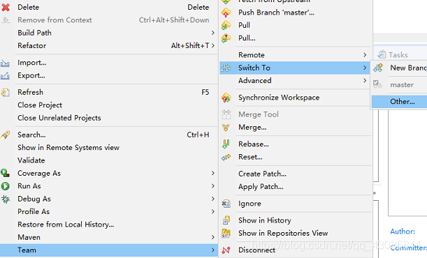Click the Coverage As icon
The image size is (427, 258).
(5, 173)
